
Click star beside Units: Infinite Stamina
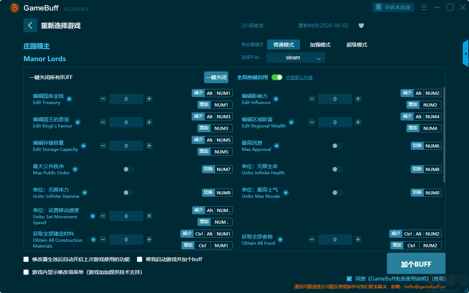(85, 193)
